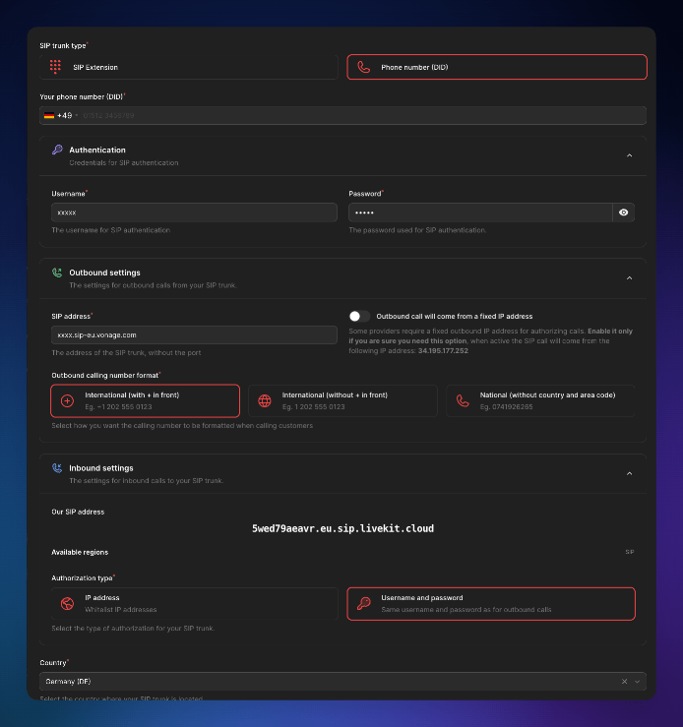
Task: Click the Germany (DE) country field
Action: (342, 682)
